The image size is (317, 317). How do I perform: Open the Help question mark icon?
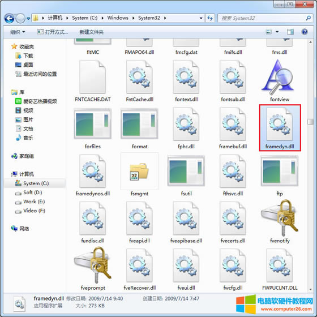tap(305, 32)
